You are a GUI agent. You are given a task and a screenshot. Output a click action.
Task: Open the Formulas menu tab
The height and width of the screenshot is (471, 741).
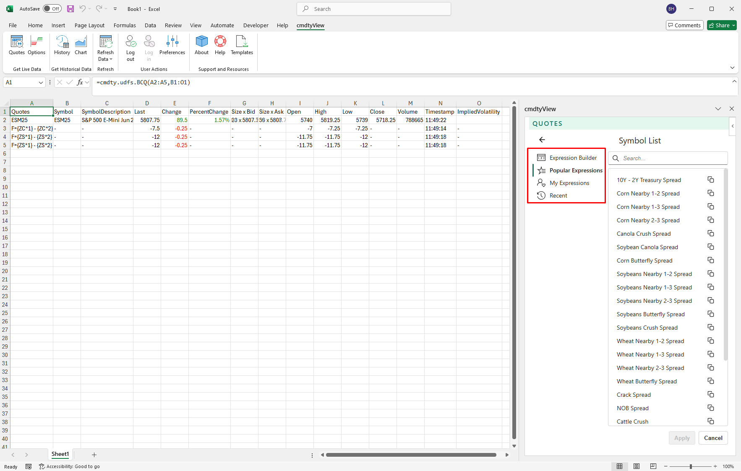(x=125, y=25)
